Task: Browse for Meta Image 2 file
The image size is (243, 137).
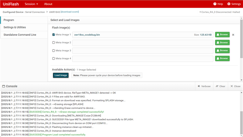Action: [222, 43]
